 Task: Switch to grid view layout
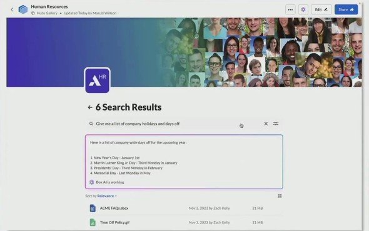280,196
